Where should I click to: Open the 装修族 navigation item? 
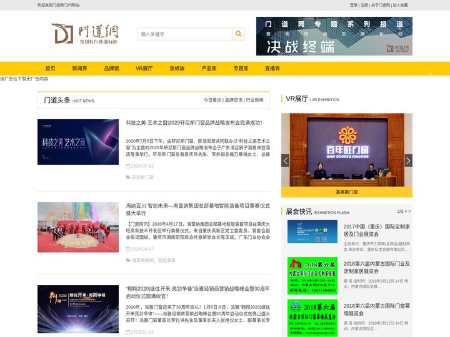coord(177,69)
